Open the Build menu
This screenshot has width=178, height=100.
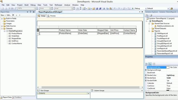click(26, 5)
